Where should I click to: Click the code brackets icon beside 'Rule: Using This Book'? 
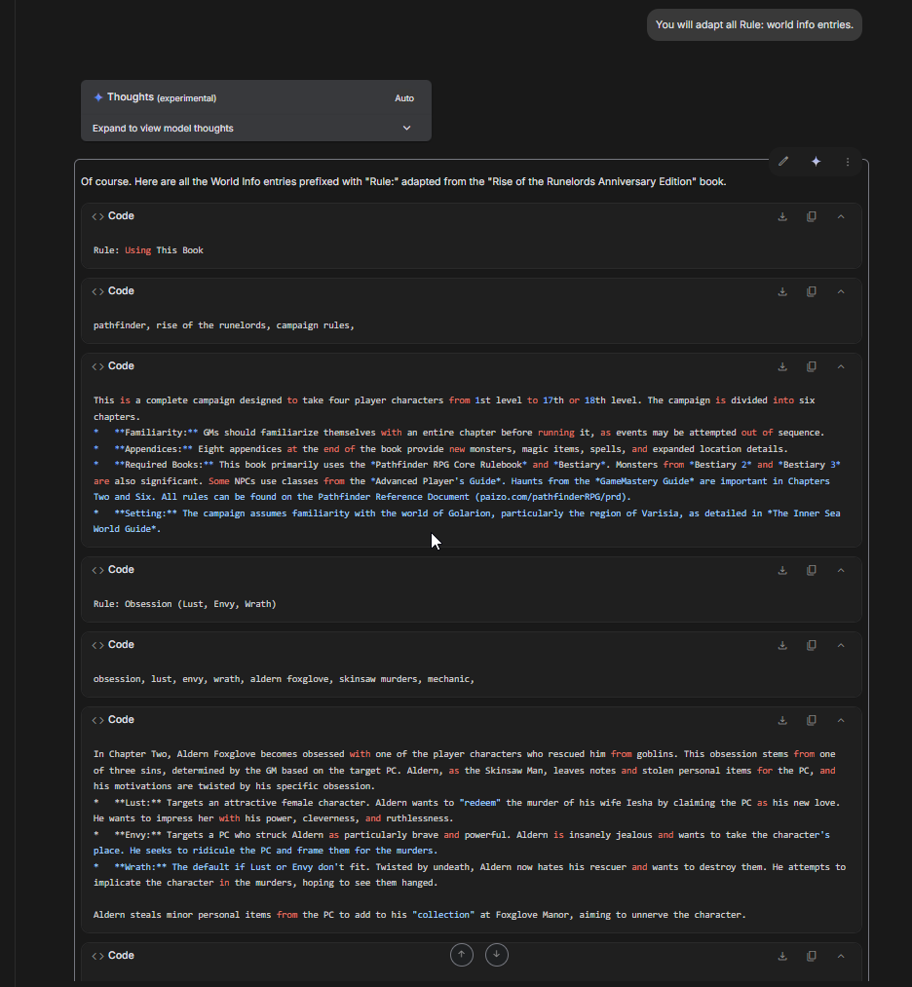tap(97, 216)
